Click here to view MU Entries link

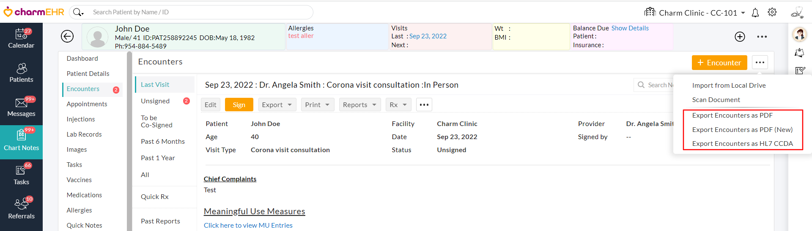(248, 226)
